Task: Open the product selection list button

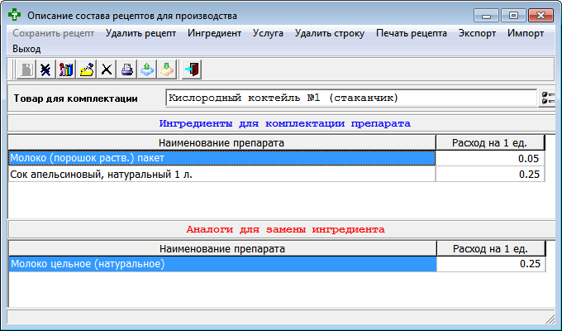Action: [548, 98]
